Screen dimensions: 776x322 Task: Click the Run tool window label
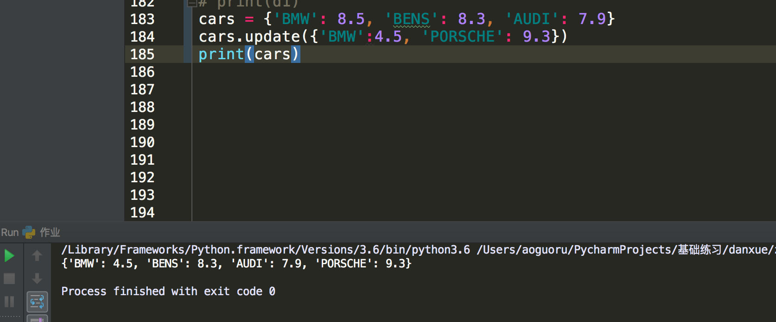point(10,232)
